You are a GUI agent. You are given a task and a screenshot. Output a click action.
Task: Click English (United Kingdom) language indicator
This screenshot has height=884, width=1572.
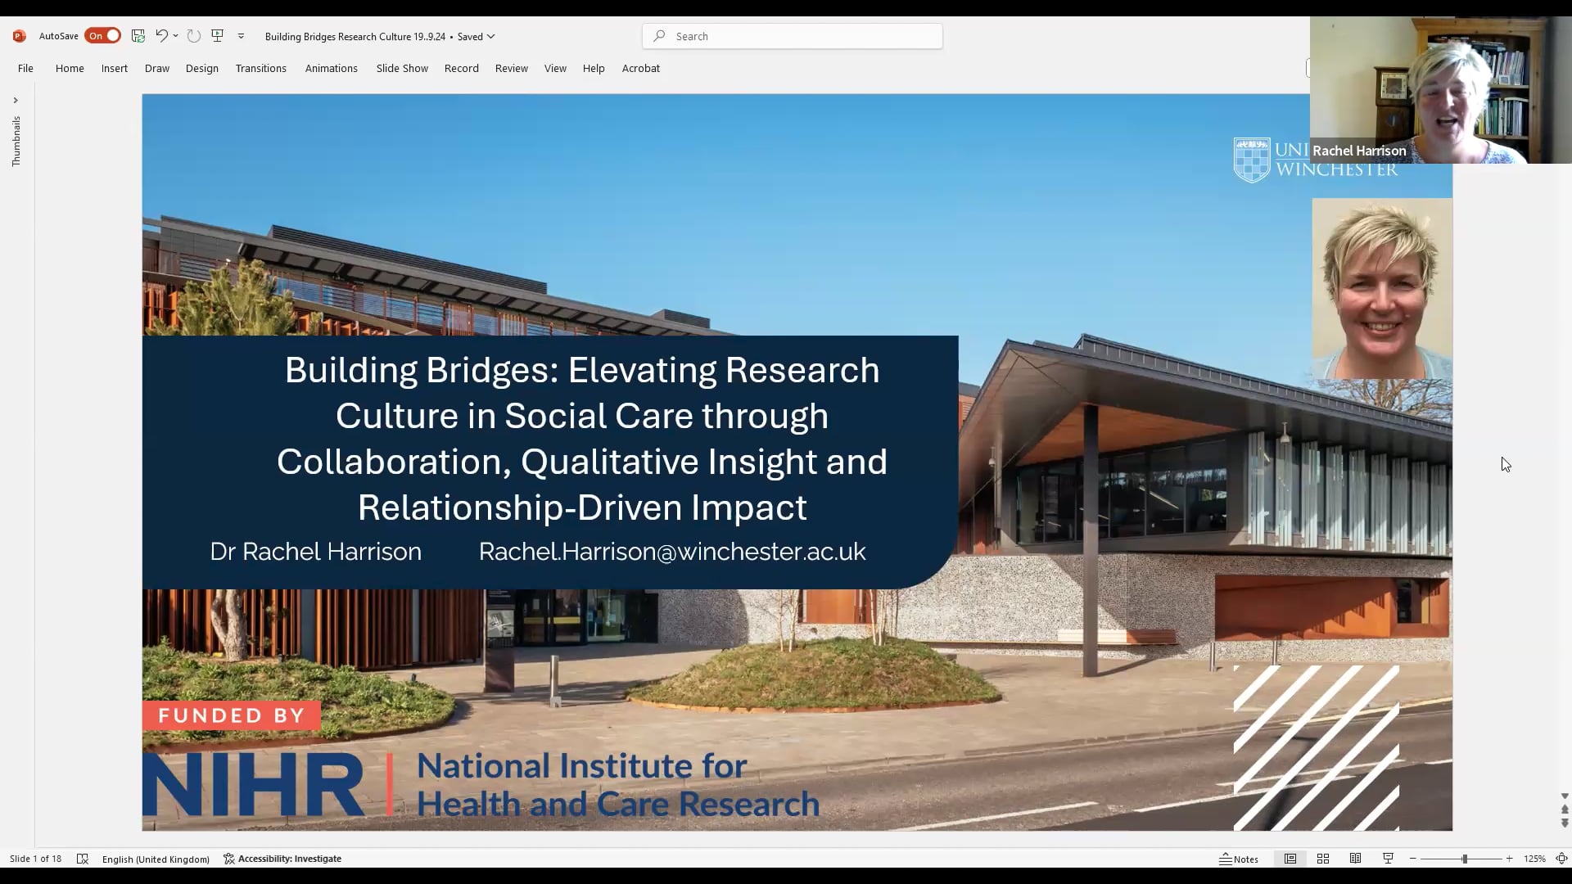coord(156,859)
